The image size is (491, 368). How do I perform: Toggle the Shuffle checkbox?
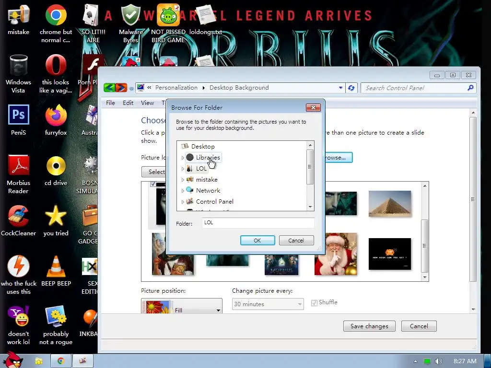[x=314, y=303]
